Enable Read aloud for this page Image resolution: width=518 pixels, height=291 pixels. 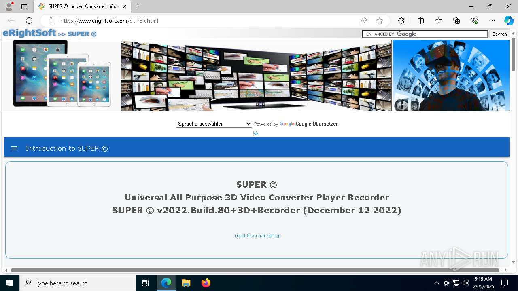363,21
